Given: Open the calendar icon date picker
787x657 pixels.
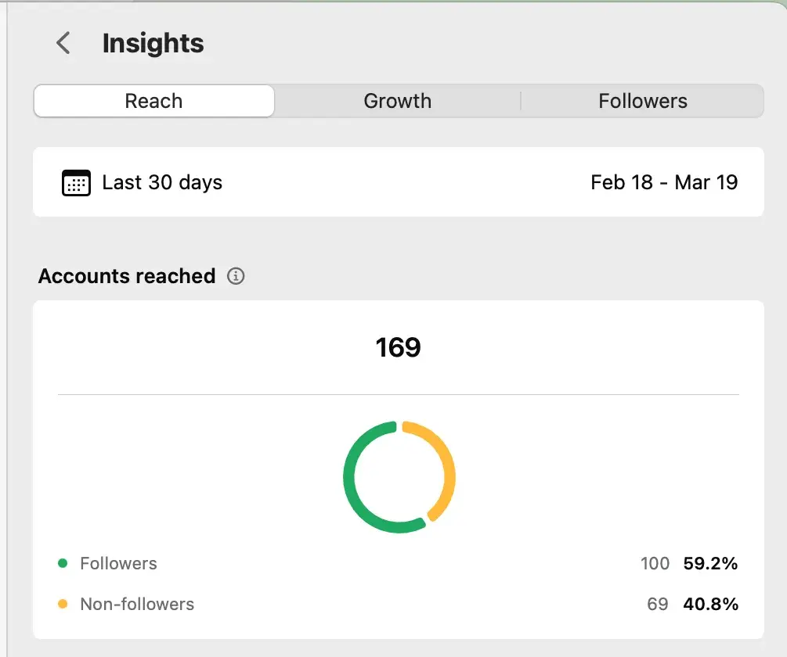Looking at the screenshot, I should (x=76, y=183).
